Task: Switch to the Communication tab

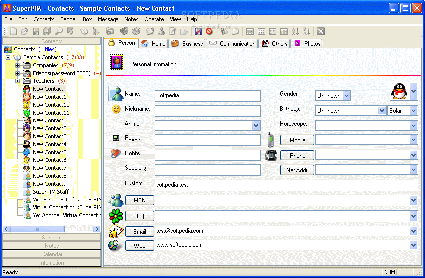Action: pos(232,43)
